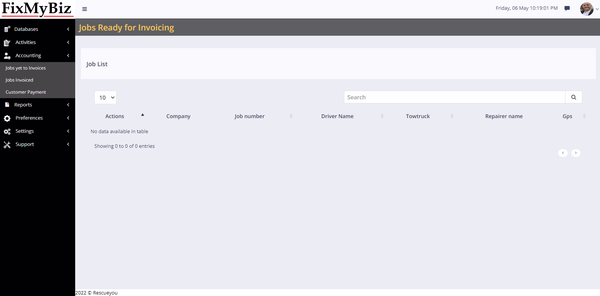
Task: Go to previous page arrow
Action: 563,153
